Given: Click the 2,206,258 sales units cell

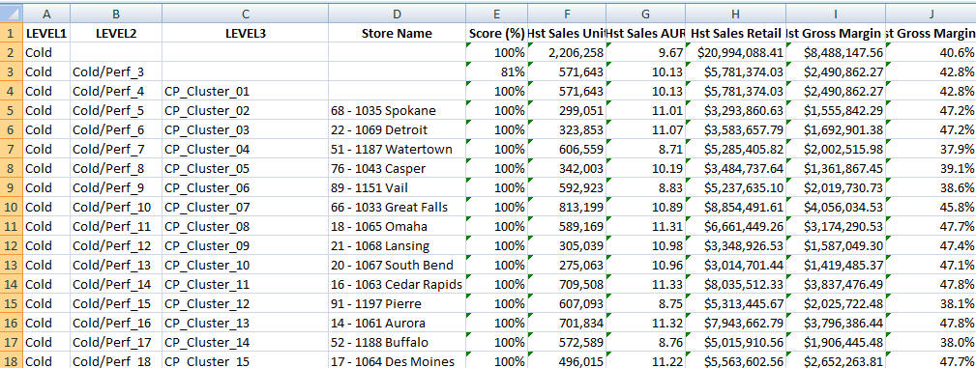Looking at the screenshot, I should [x=567, y=53].
